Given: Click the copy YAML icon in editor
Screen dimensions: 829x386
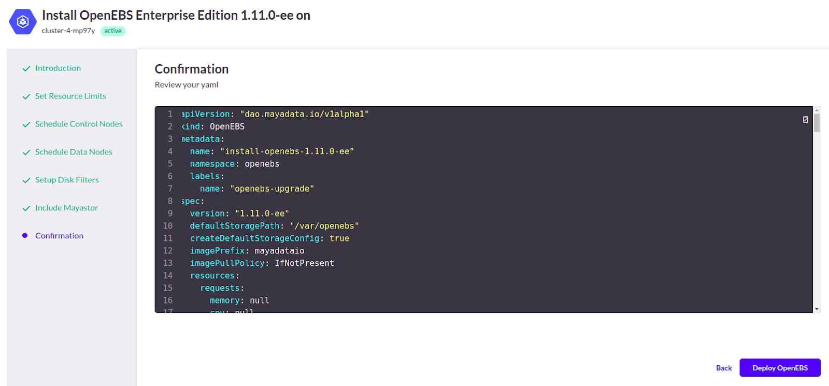Looking at the screenshot, I should pos(805,119).
